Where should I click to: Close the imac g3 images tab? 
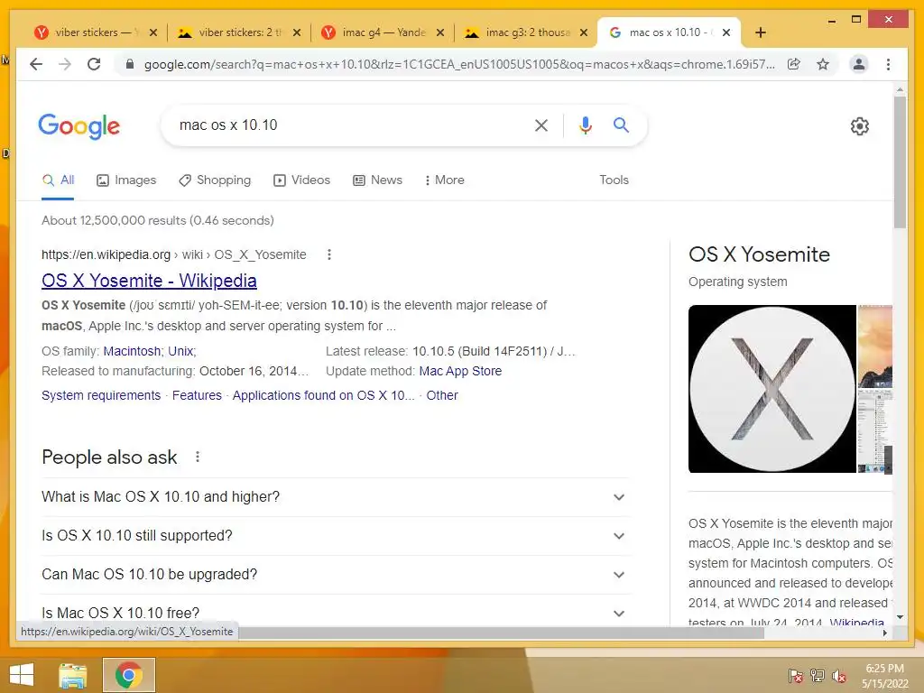click(584, 32)
